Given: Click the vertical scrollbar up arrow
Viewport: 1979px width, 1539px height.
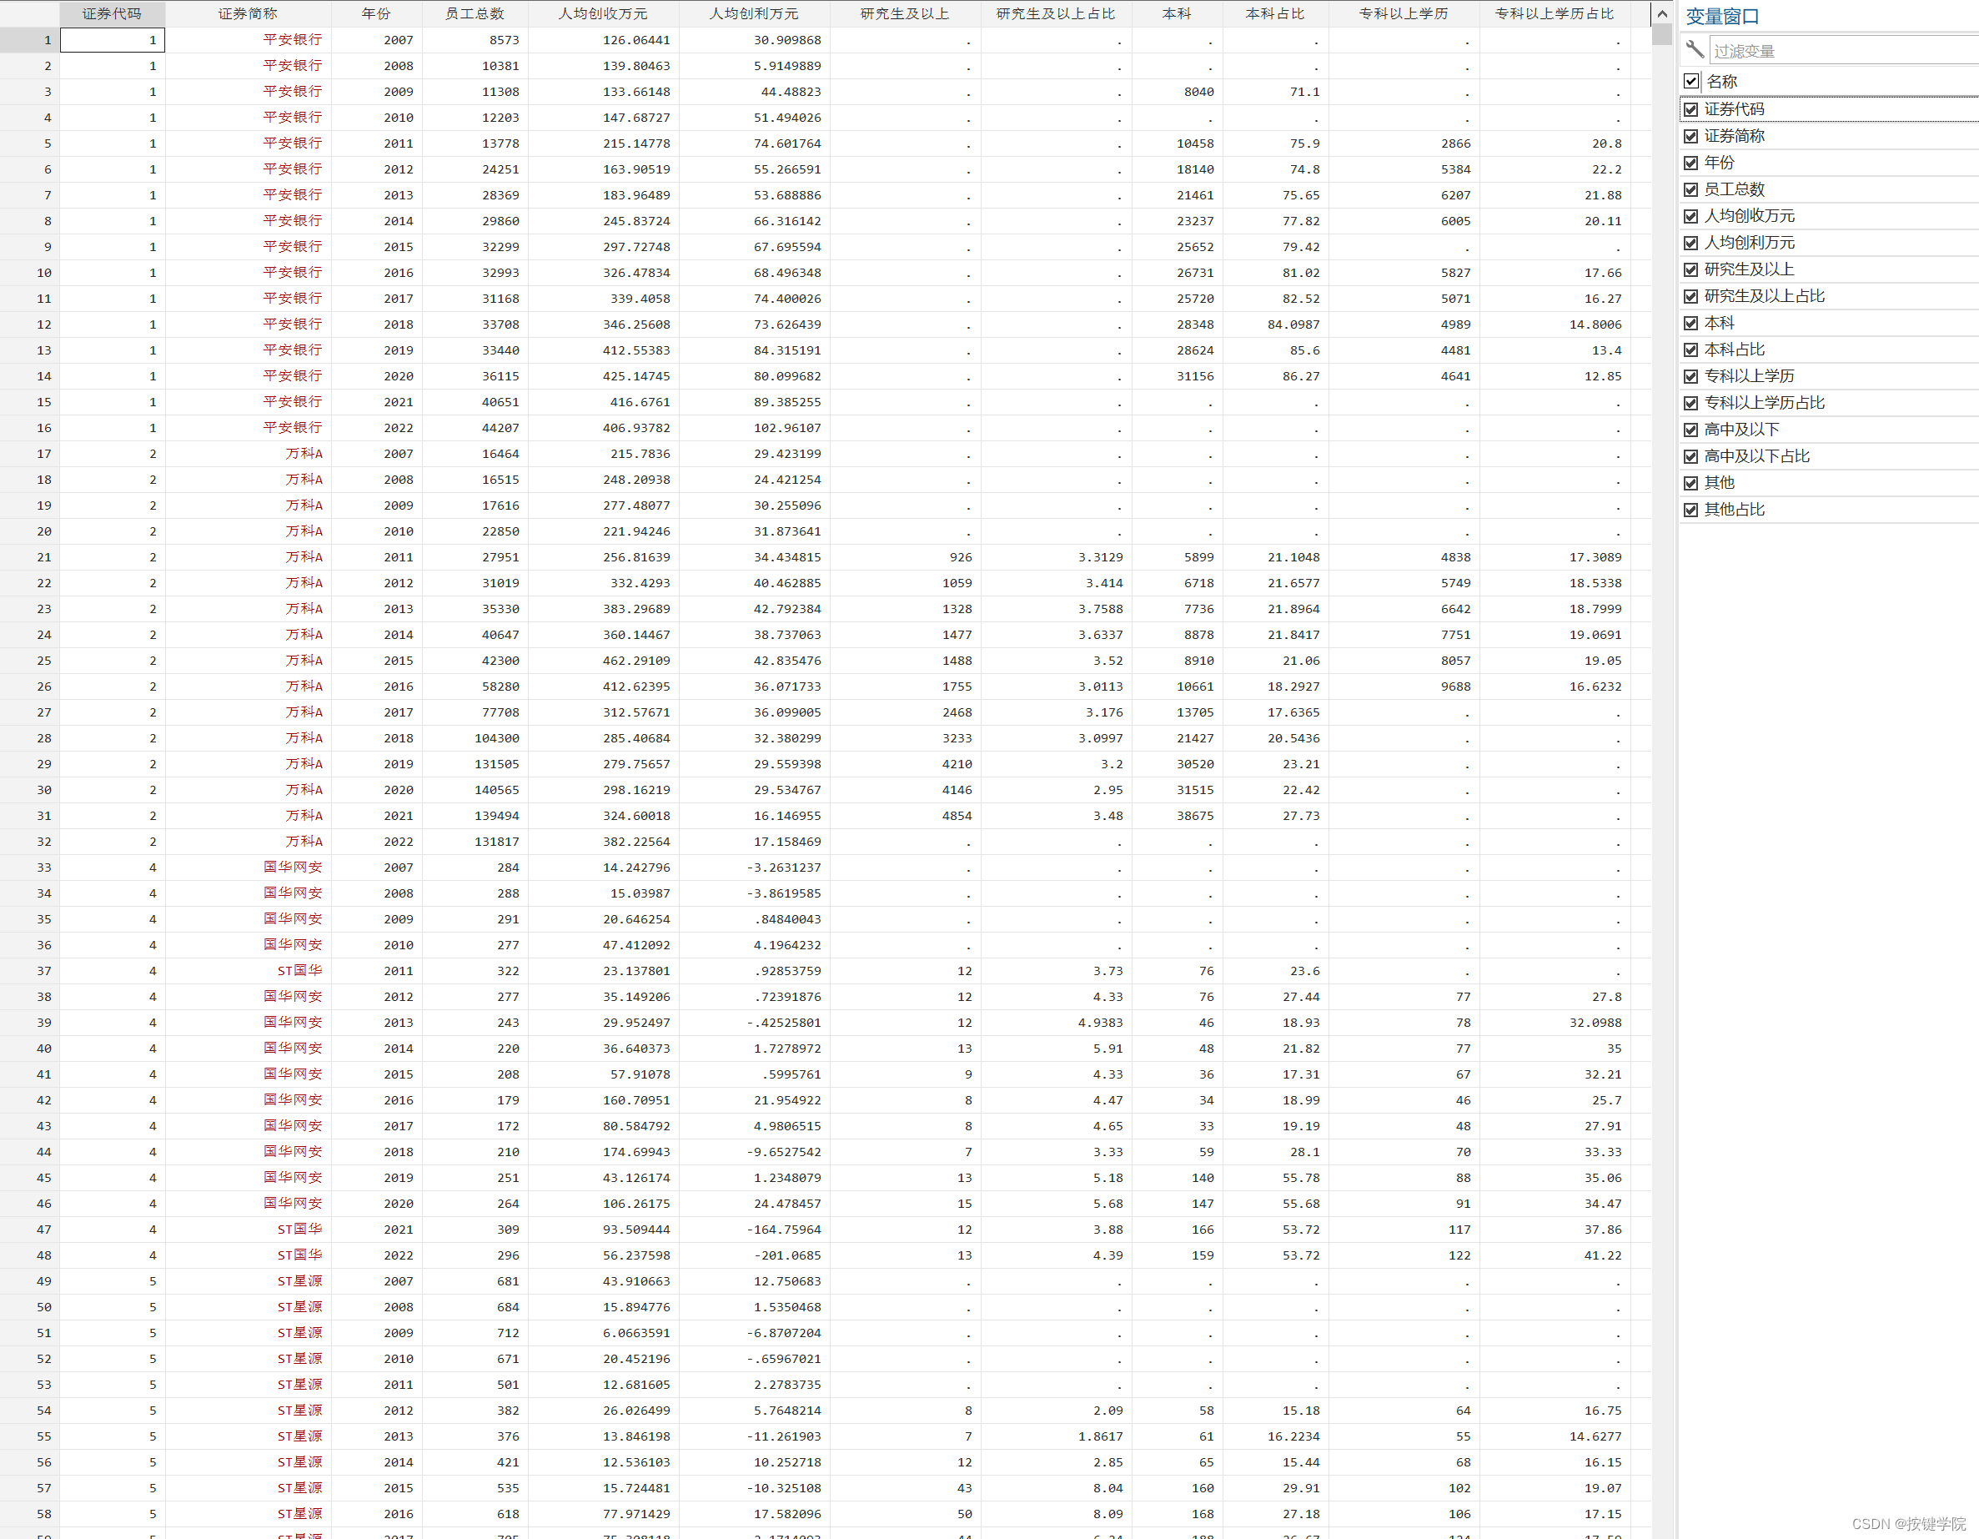Looking at the screenshot, I should point(1662,13).
